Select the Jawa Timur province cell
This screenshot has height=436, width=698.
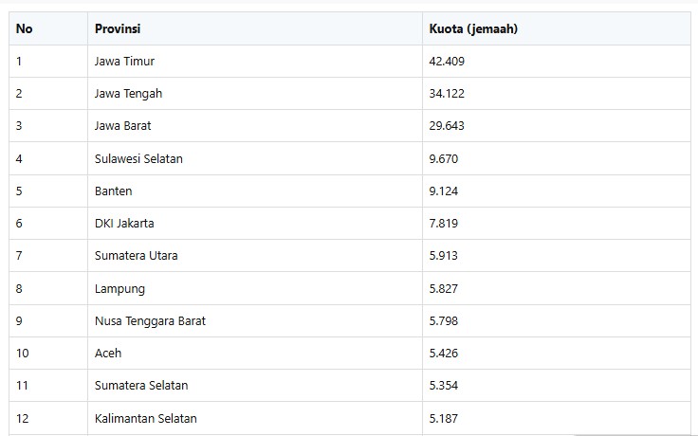(254, 62)
